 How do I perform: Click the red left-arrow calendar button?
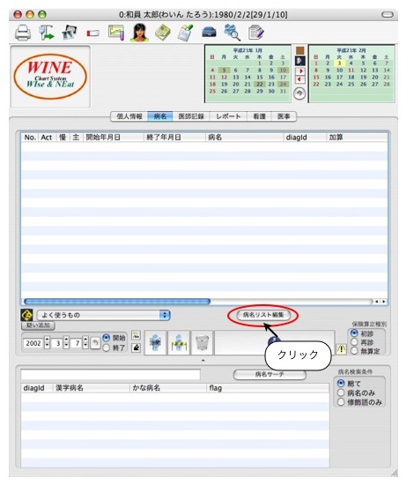(300, 79)
